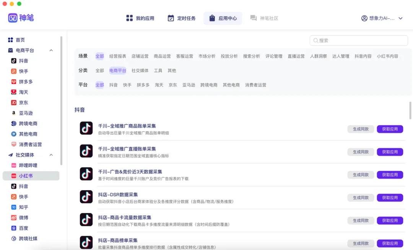Click the 微博 sidebar icon

pyautogui.click(x=14, y=218)
